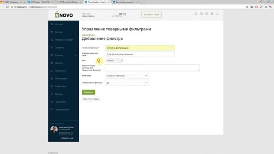This screenshot has height=154, width=274.
Task: Click the filter parameters text area
Action: [x=152, y=68]
